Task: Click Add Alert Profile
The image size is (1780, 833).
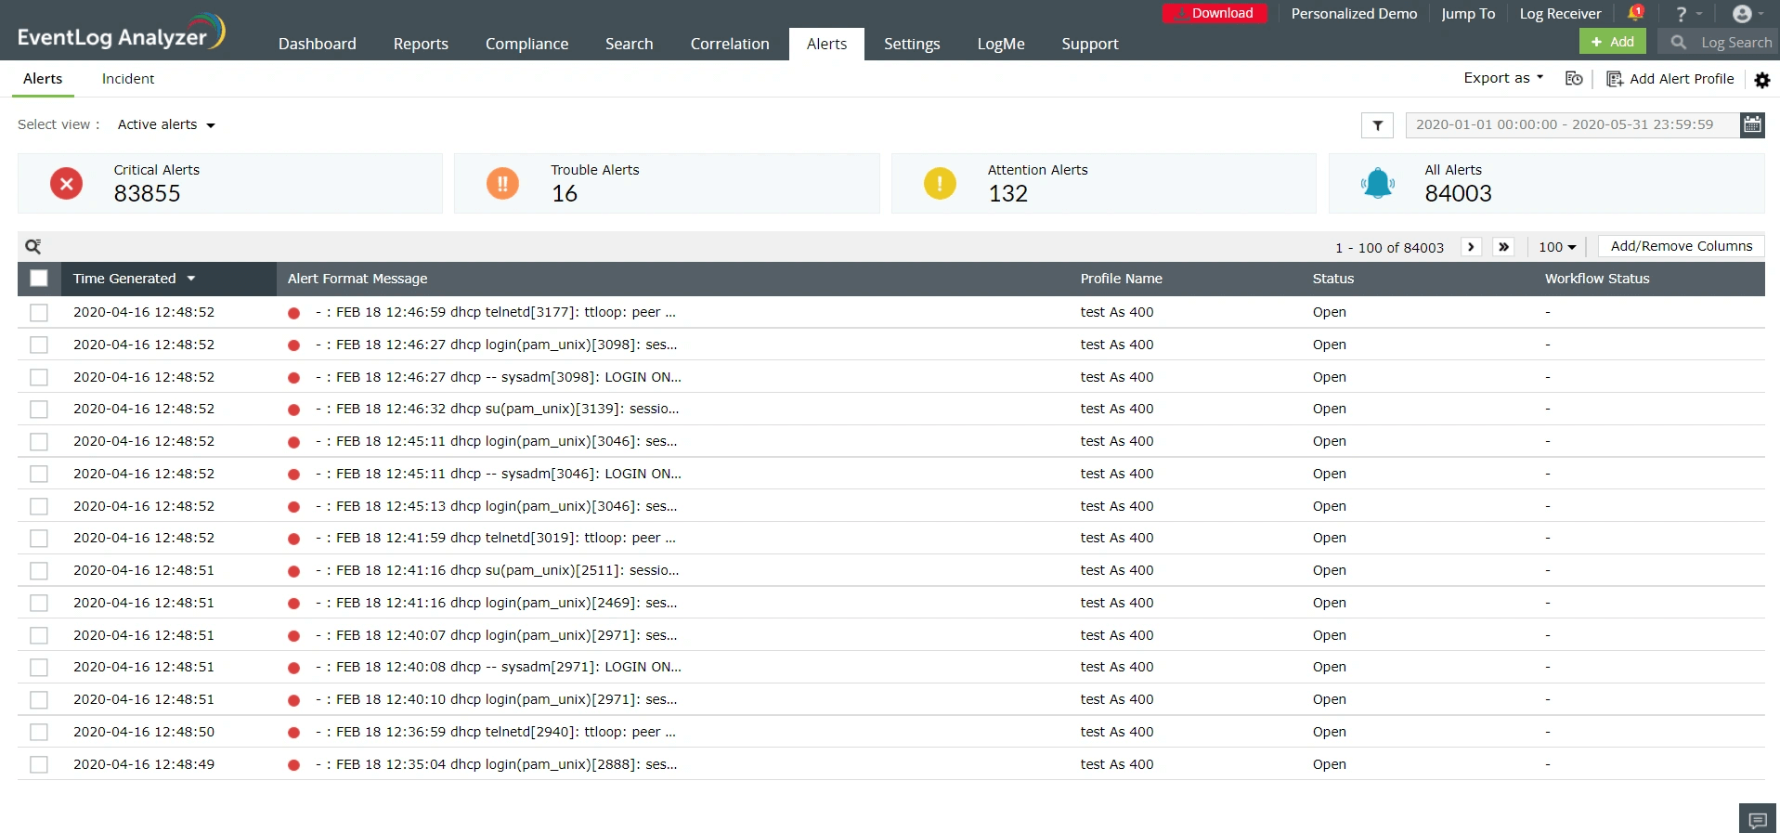Action: coord(1670,79)
